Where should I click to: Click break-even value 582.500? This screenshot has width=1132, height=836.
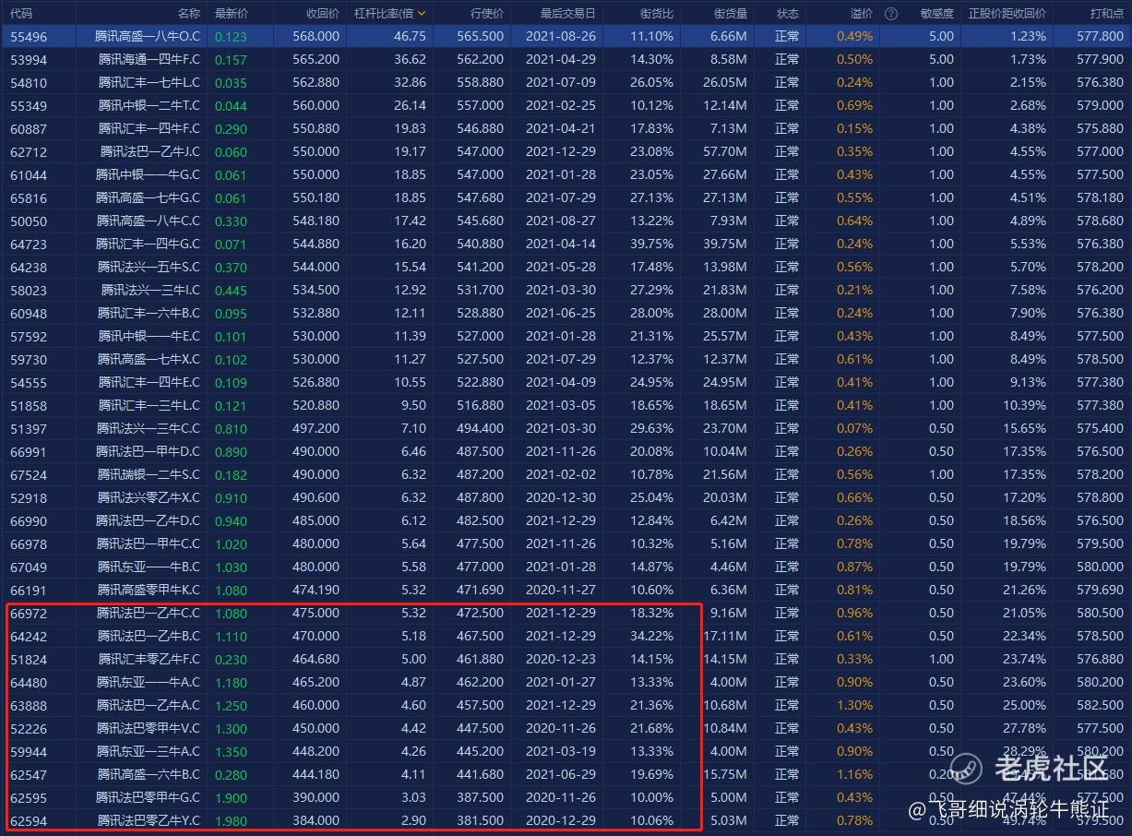pos(1102,705)
